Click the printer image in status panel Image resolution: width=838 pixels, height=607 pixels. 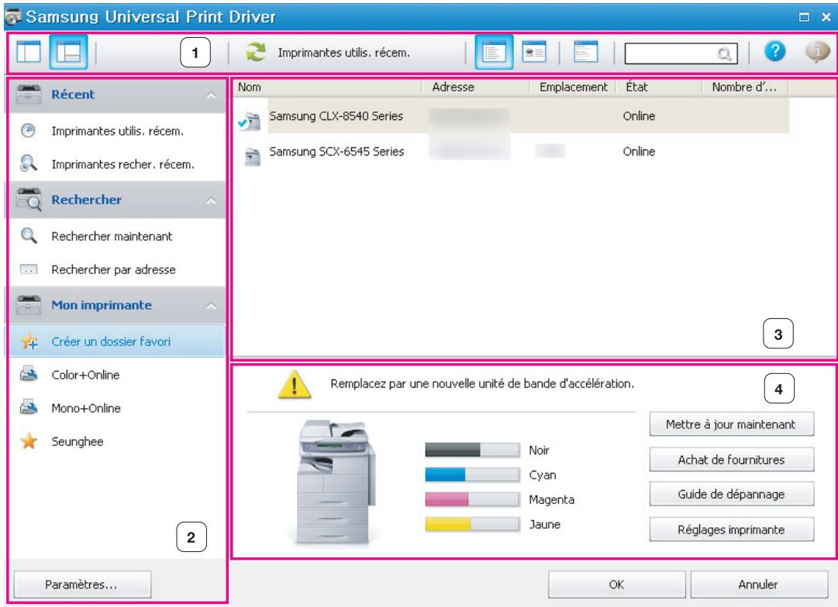coord(336,482)
